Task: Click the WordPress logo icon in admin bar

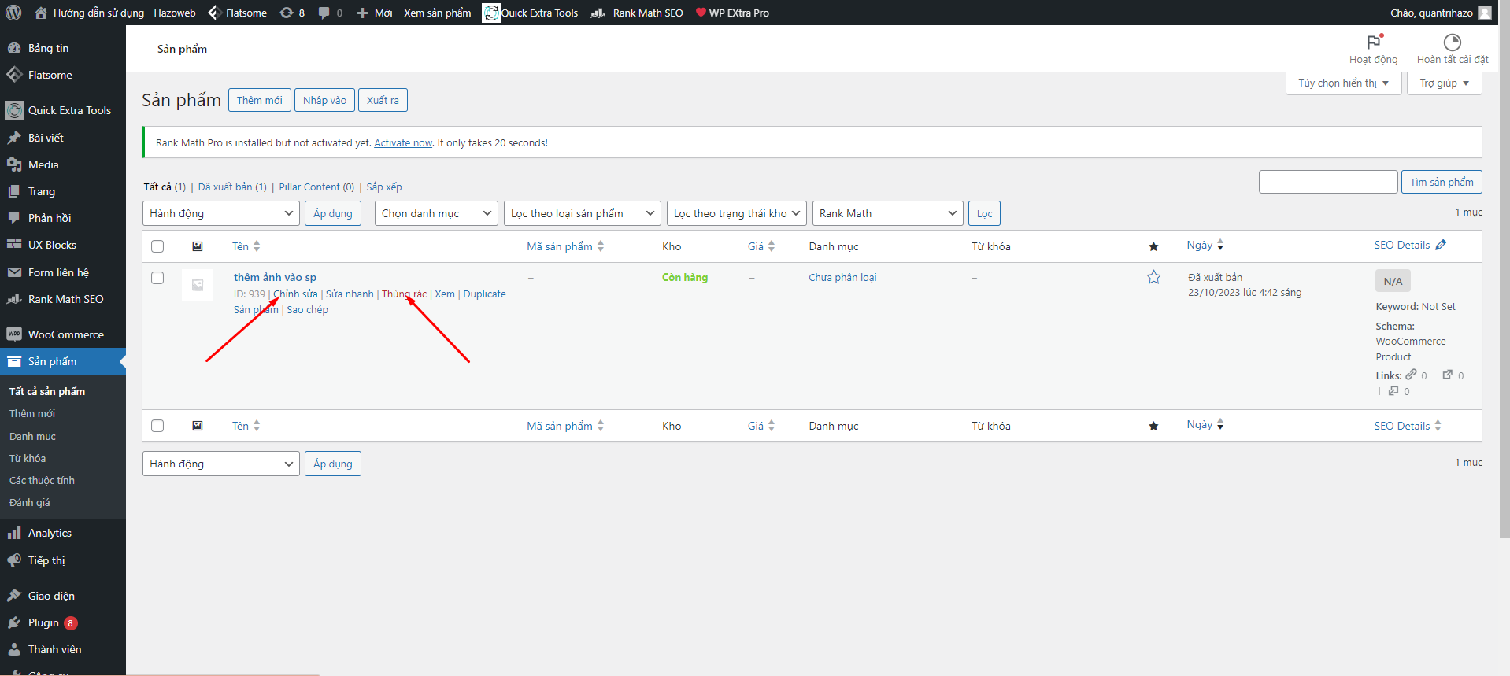Action: [13, 13]
